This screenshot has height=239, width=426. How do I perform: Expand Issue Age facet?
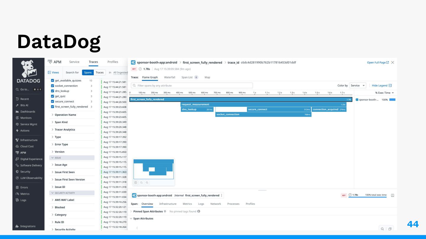coord(59,165)
